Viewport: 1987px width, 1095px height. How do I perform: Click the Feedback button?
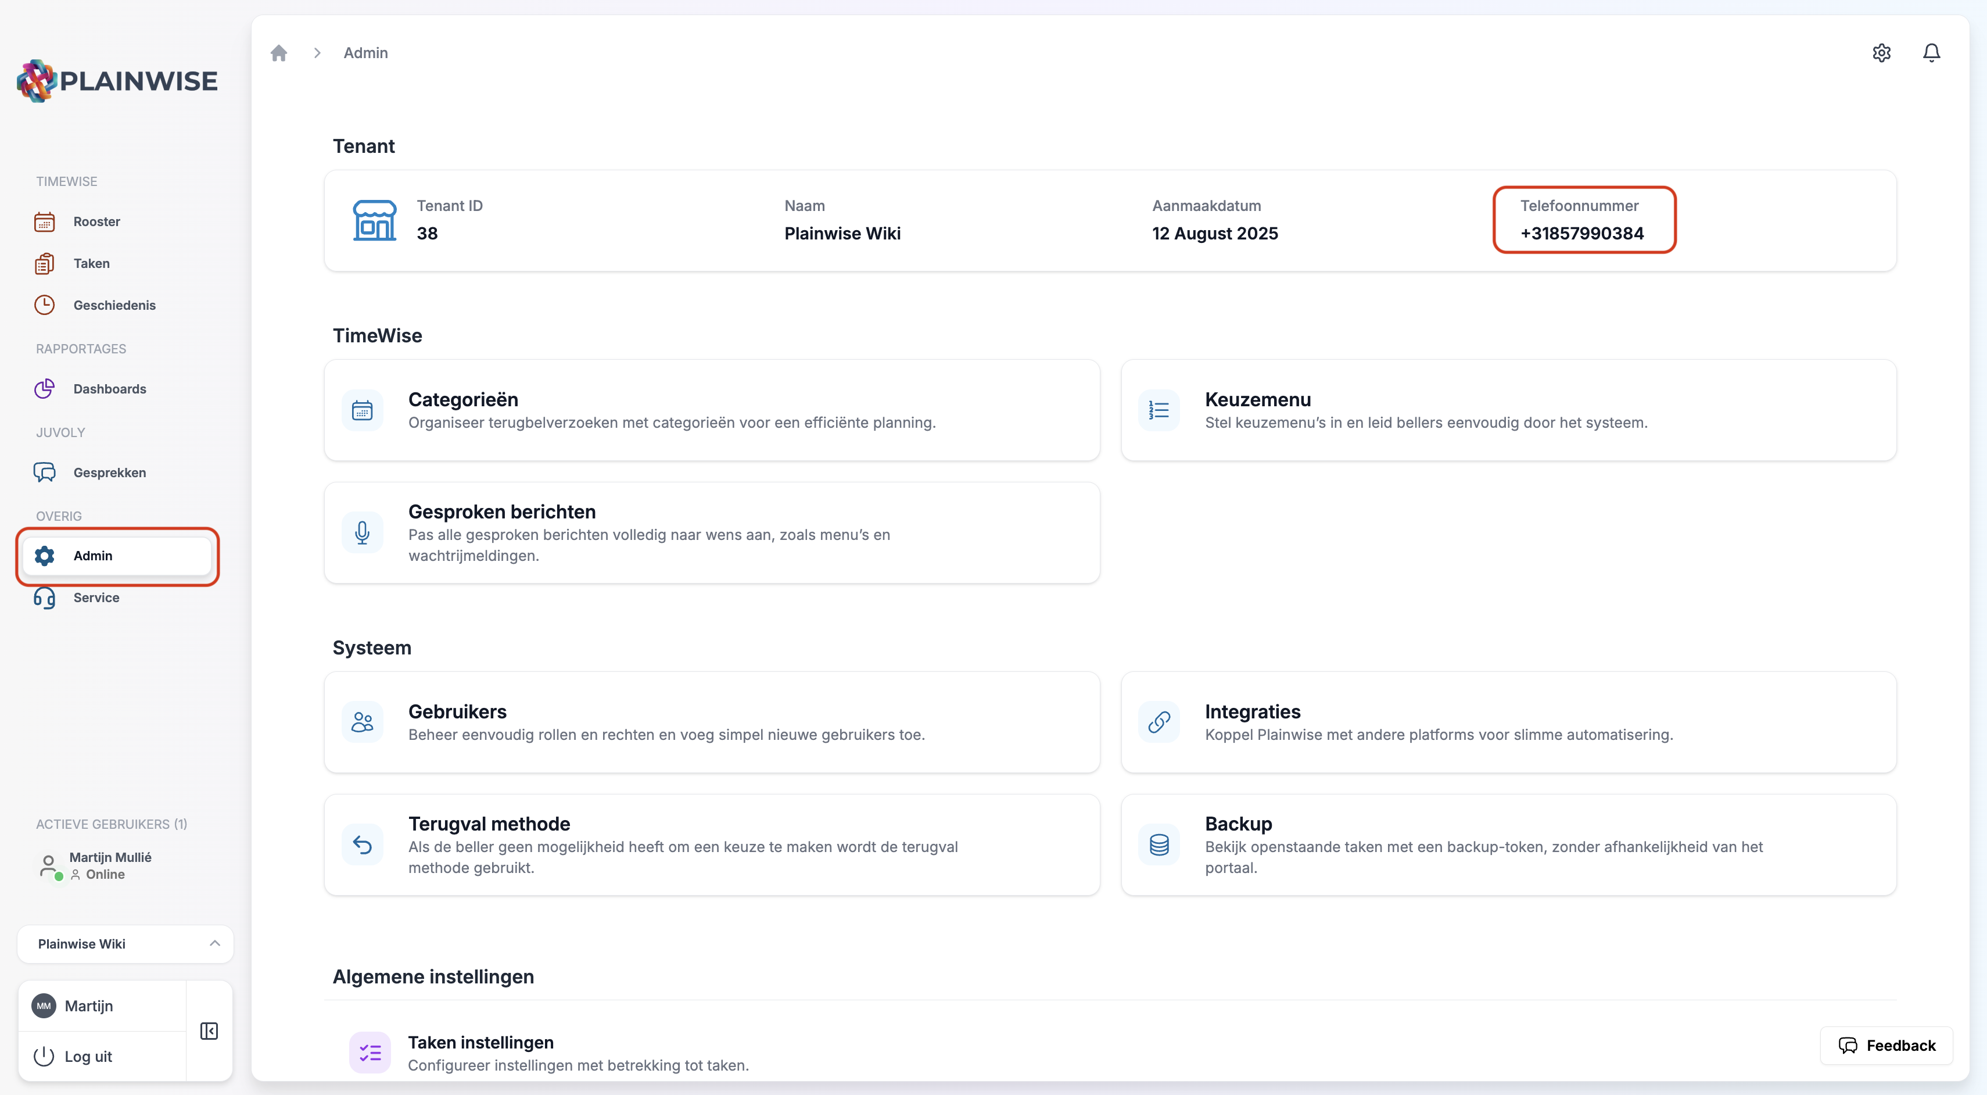tap(1886, 1046)
